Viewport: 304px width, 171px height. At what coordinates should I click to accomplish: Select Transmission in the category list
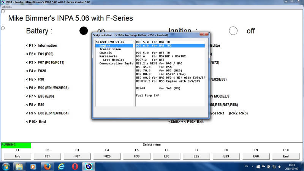(x=110, y=49)
